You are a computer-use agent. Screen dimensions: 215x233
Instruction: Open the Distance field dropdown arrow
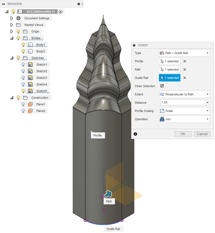[208, 103]
